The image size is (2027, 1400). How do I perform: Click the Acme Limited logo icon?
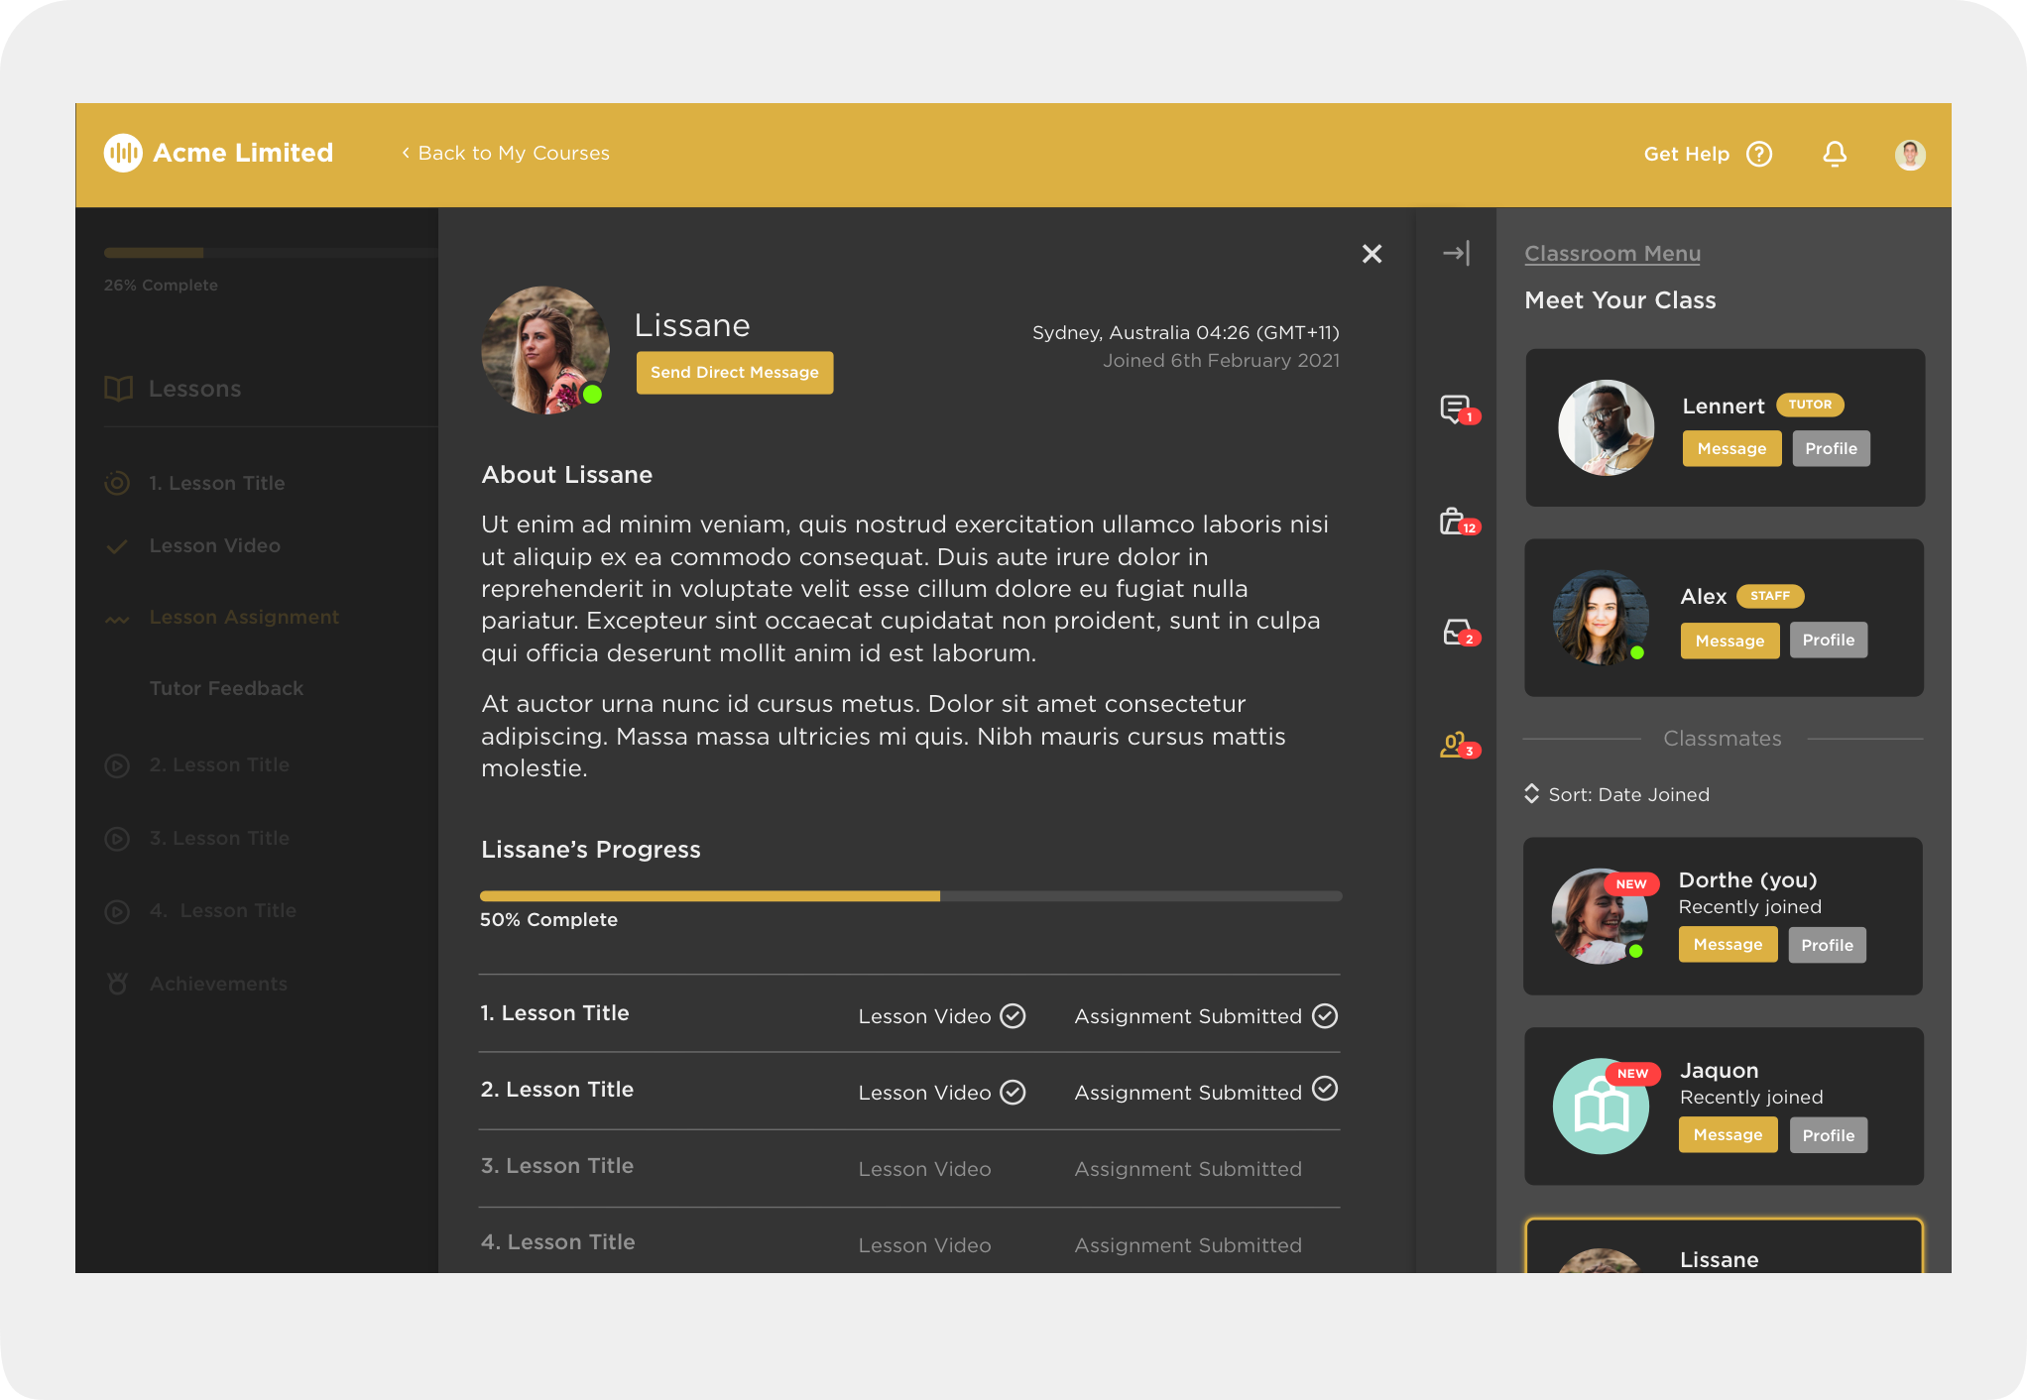[123, 153]
